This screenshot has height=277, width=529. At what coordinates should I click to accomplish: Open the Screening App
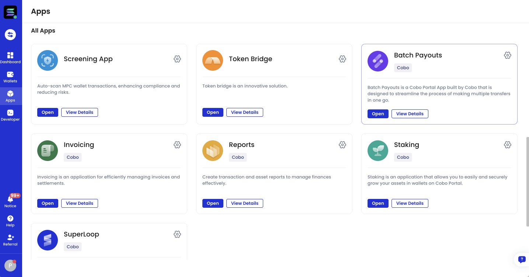(x=48, y=112)
